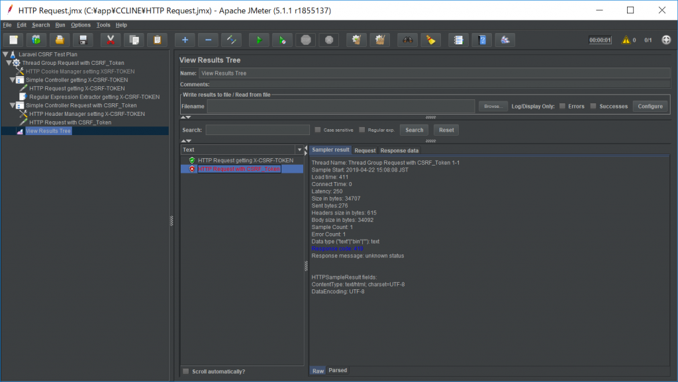Click the Clear All results icon
Viewport: 678px width, 382px height.
pyautogui.click(x=380, y=40)
